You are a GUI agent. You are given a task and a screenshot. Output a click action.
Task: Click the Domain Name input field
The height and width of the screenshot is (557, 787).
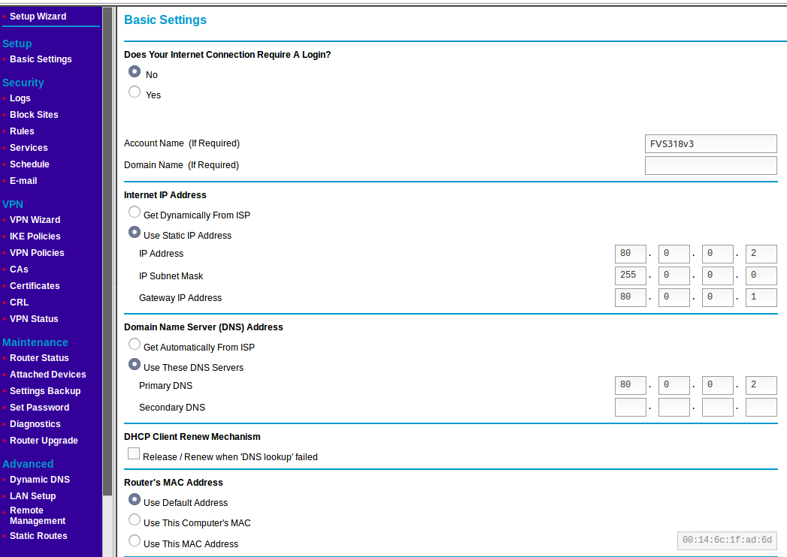(x=710, y=165)
